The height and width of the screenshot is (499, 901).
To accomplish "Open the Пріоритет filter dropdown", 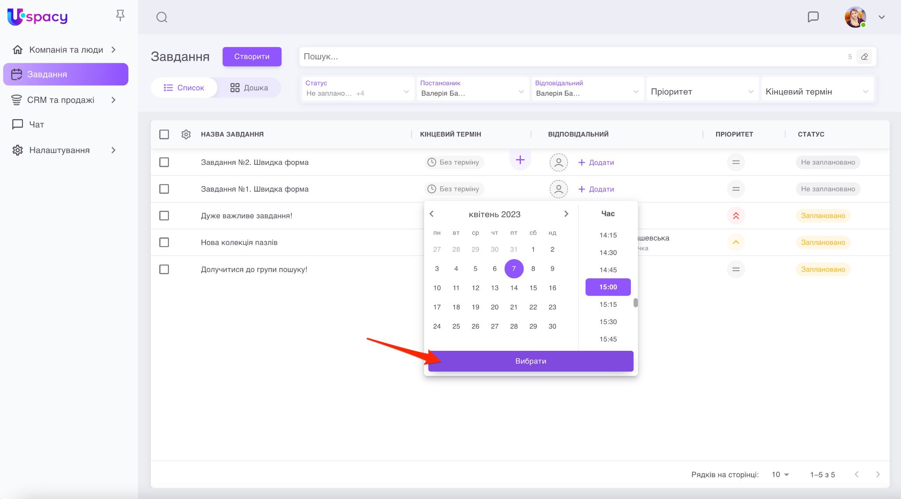I will click(x=702, y=91).
